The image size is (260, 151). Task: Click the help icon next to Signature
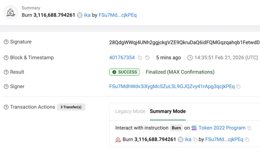pyautogui.click(x=6, y=42)
